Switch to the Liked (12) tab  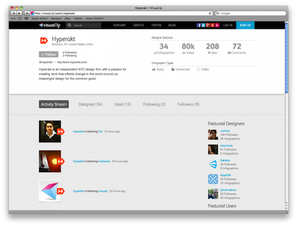click(123, 104)
